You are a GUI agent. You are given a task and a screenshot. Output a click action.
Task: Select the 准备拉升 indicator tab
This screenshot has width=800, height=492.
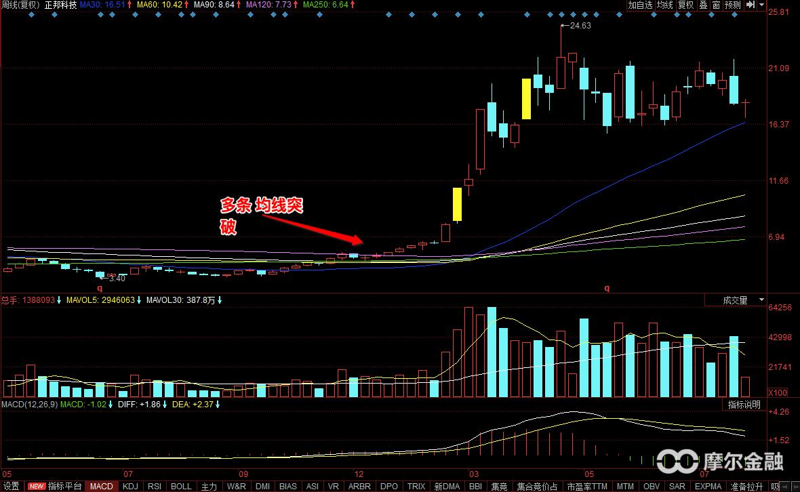coord(747,487)
